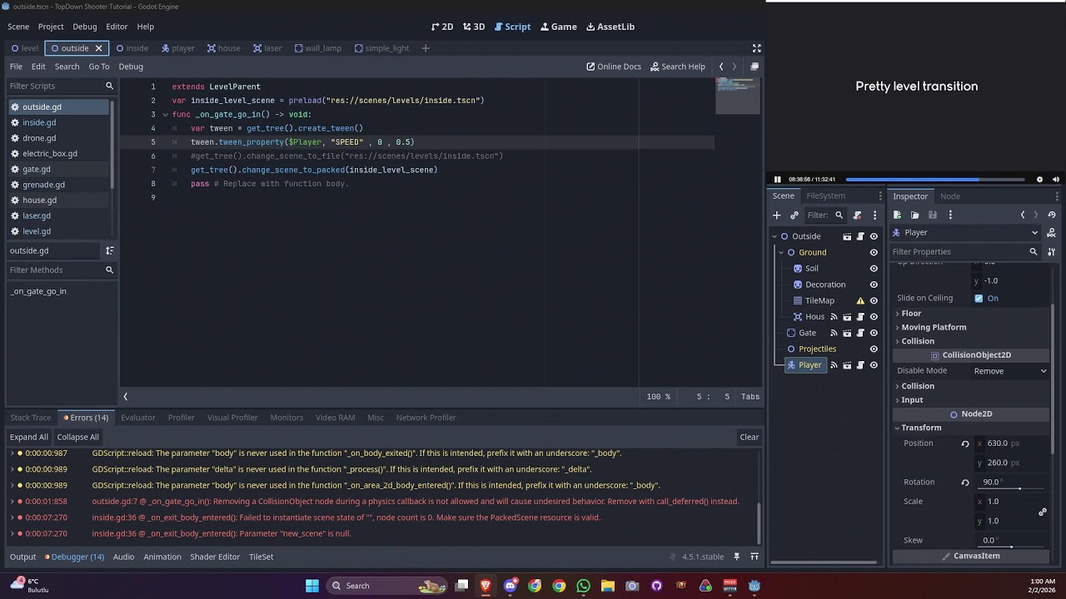The image size is (1066, 599).
Task: Open Inspector object history icon
Action: [x=1051, y=215]
